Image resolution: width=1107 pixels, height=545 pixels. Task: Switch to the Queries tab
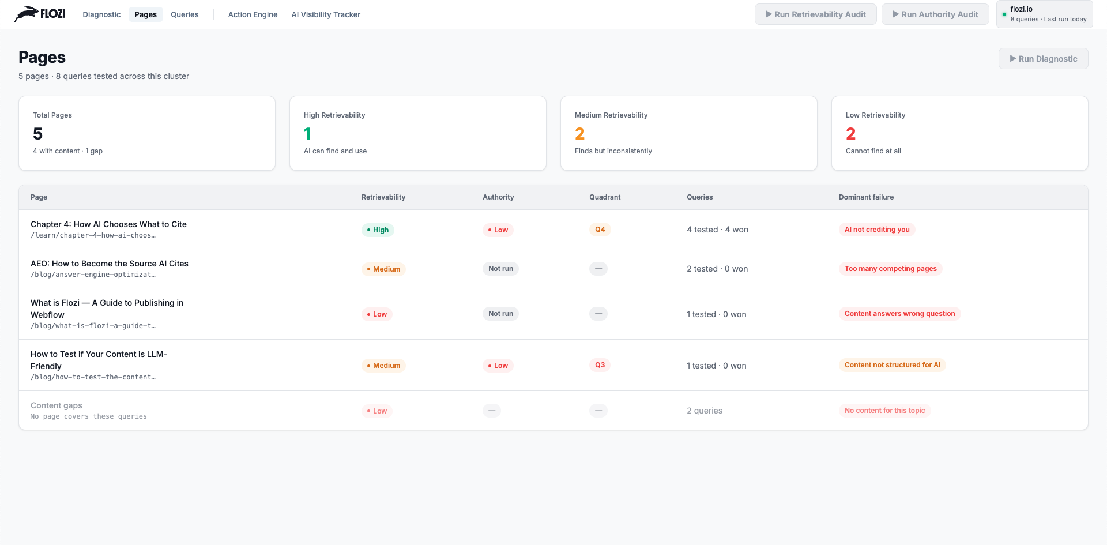[184, 14]
